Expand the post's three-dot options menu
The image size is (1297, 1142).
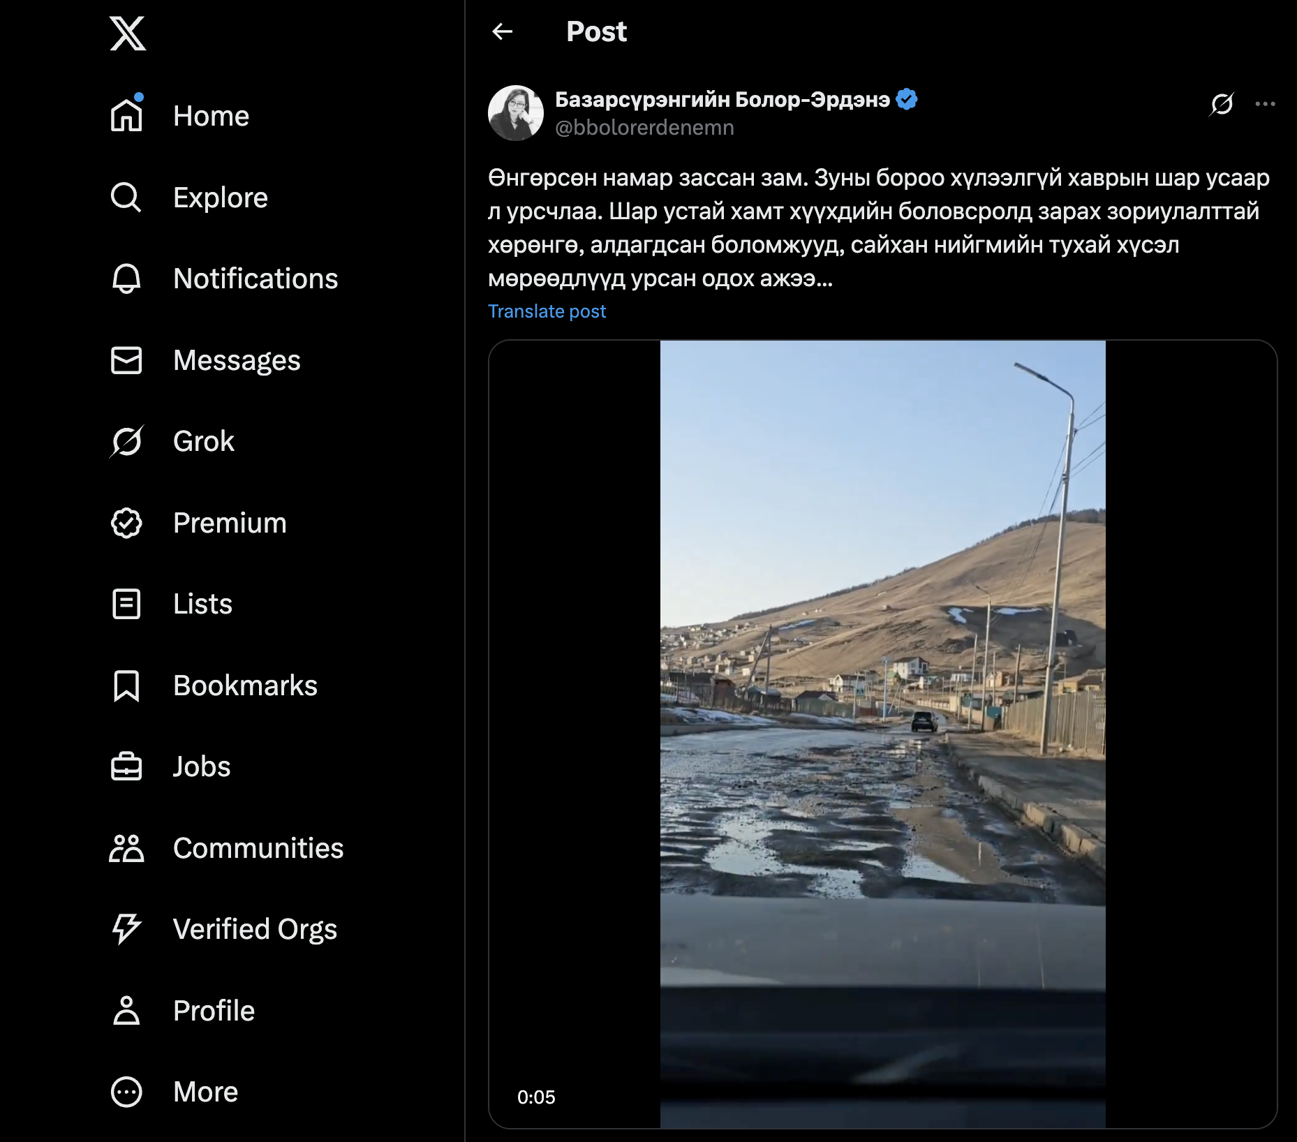pyautogui.click(x=1265, y=104)
